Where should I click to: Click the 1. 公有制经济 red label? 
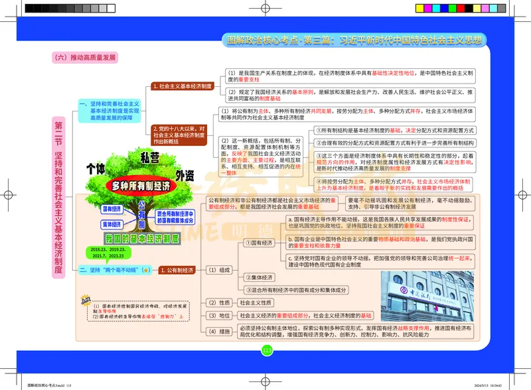(x=178, y=270)
